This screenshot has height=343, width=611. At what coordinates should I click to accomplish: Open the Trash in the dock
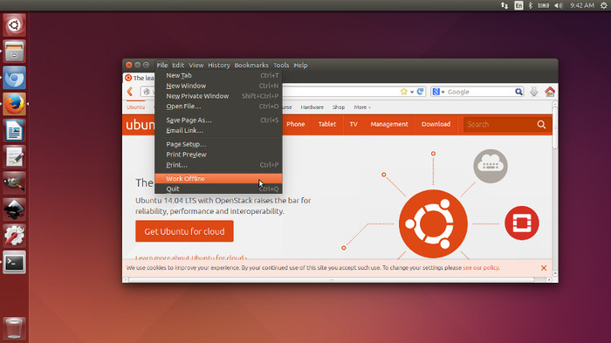15,328
